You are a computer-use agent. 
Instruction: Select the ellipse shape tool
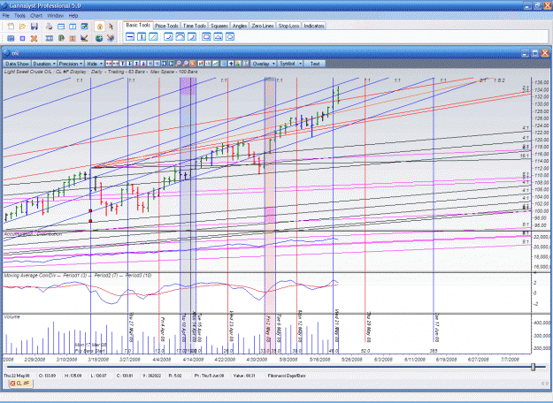(x=229, y=36)
